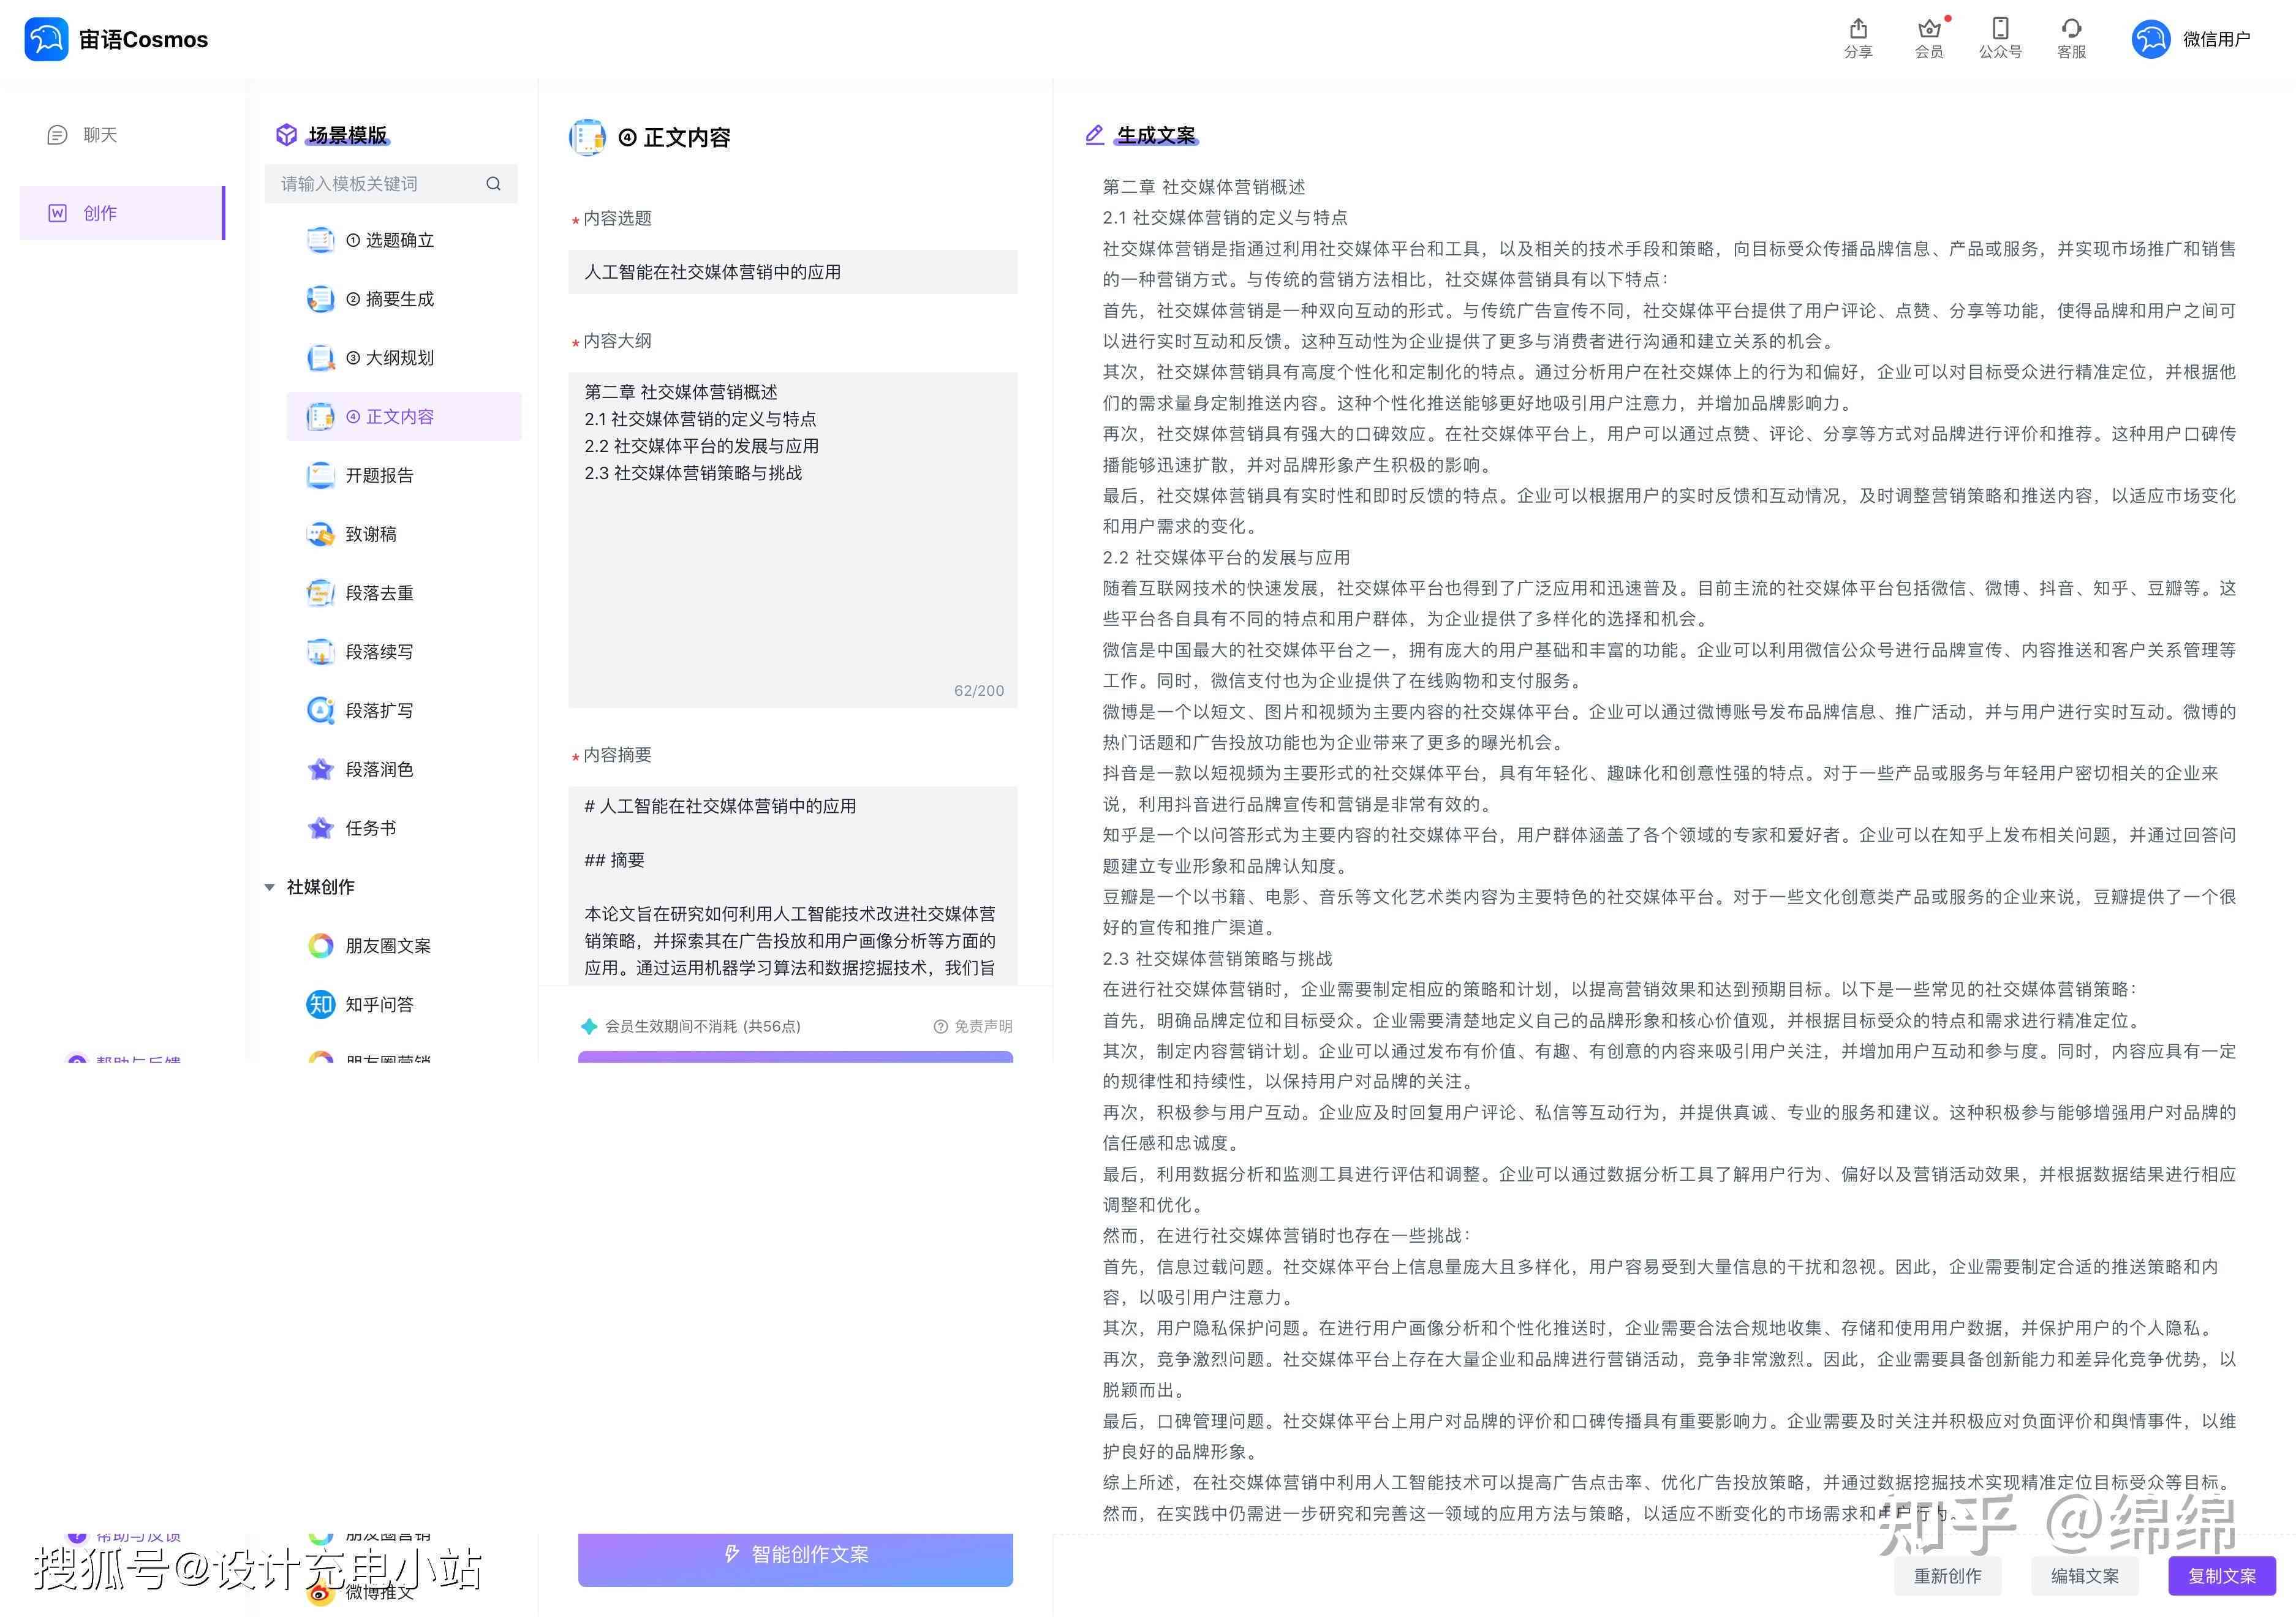The image size is (2296, 1617).
Task: Click the 编辑文案 button
Action: click(2084, 1576)
